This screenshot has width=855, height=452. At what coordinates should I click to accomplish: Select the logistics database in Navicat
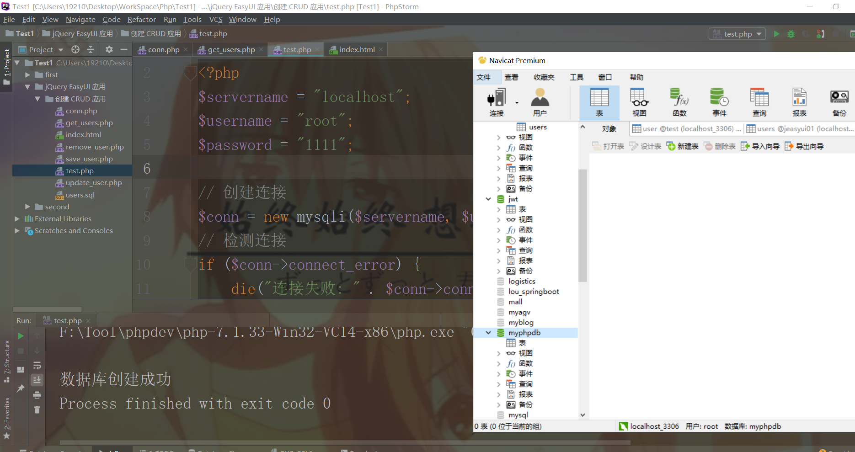(x=522, y=281)
